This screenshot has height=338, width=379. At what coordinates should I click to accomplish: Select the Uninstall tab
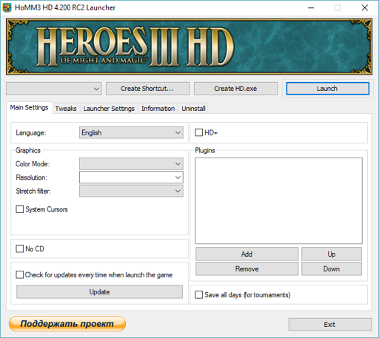[x=193, y=109]
